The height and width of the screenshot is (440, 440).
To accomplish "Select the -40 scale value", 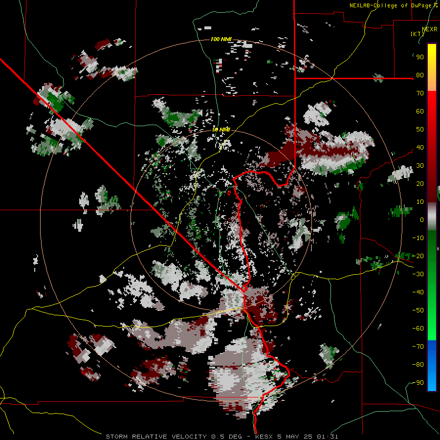I will tap(418, 292).
